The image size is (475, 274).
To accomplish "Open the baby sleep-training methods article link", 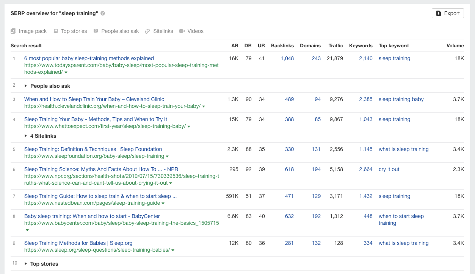I will (89, 58).
